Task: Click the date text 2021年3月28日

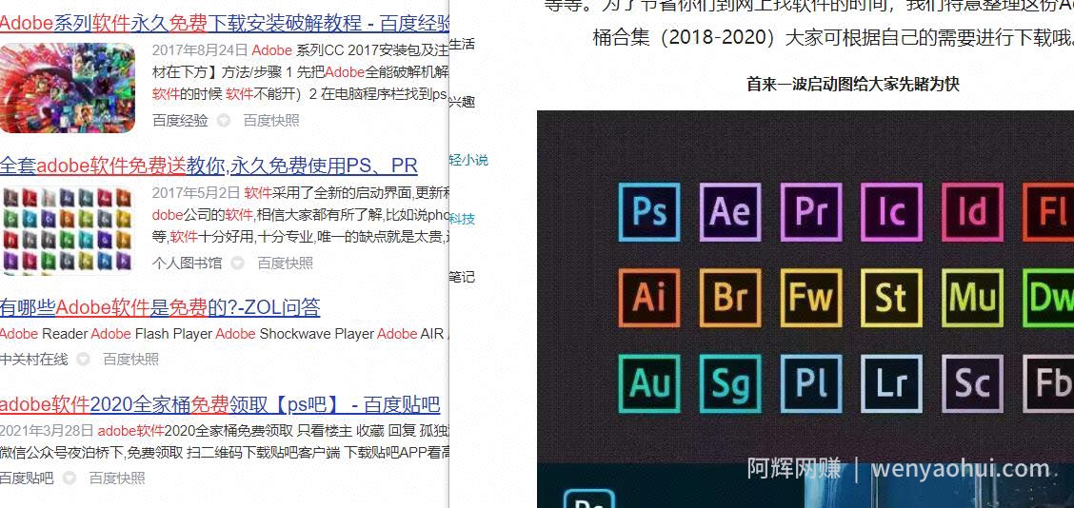Action: [47, 431]
